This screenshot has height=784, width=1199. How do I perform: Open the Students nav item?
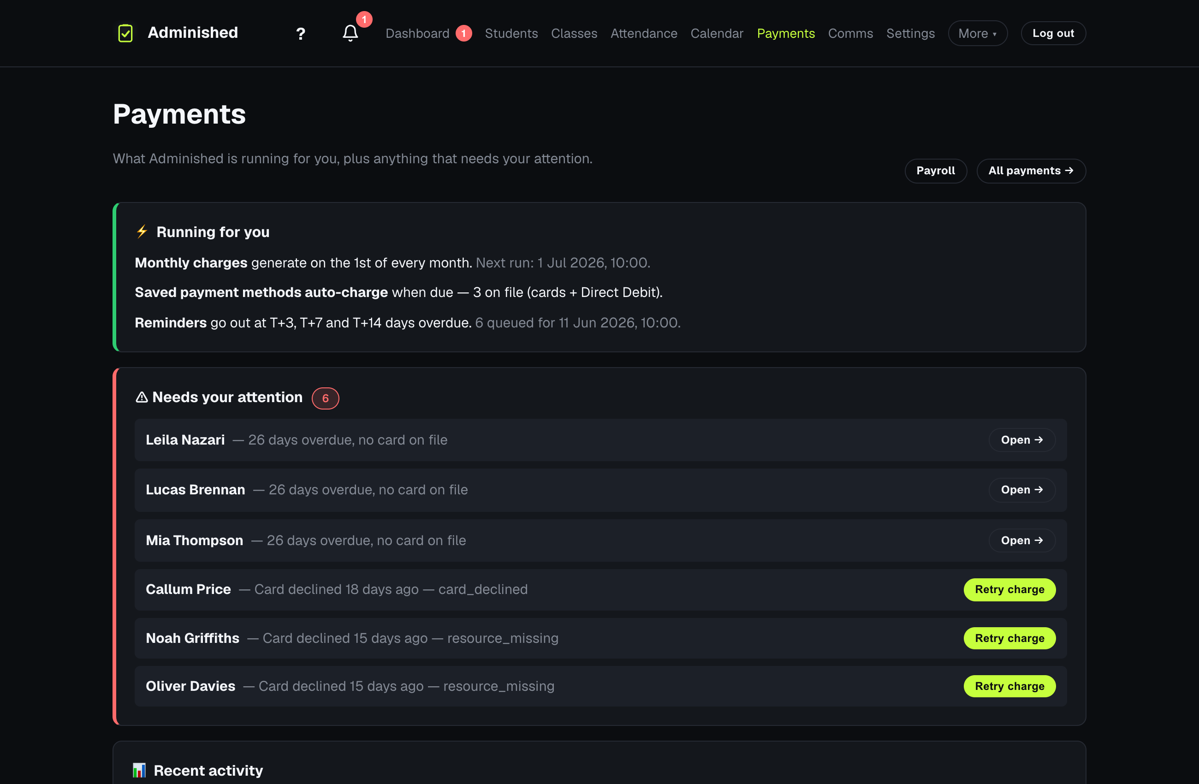[x=511, y=33]
